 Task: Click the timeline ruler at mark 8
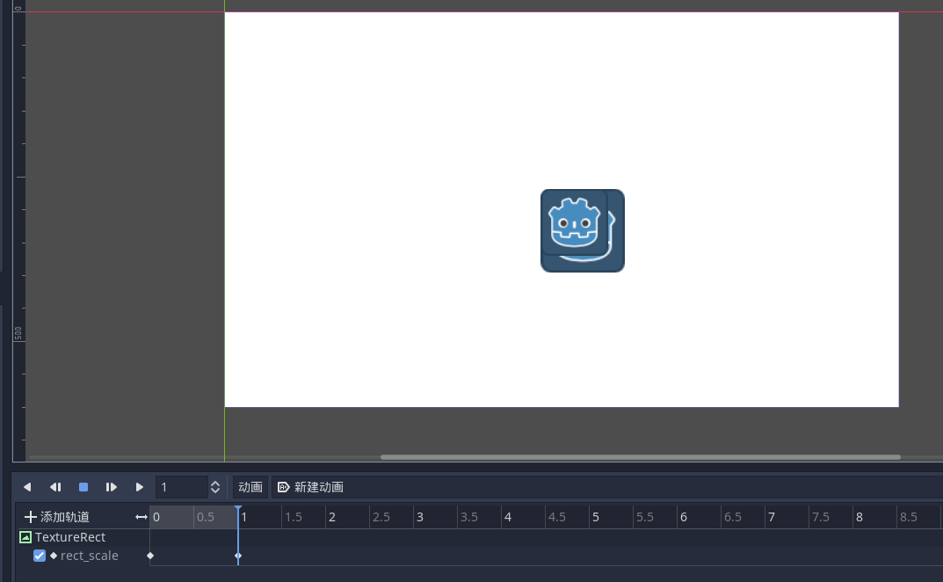pos(859,517)
